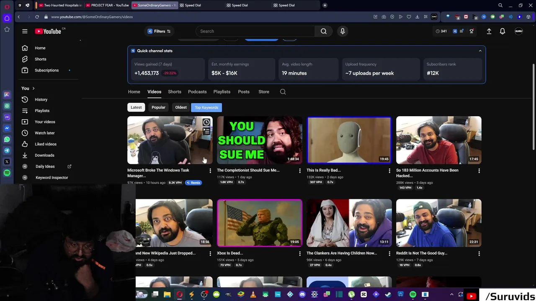
Task: Go back with browser back arrow
Action: (x=18, y=17)
